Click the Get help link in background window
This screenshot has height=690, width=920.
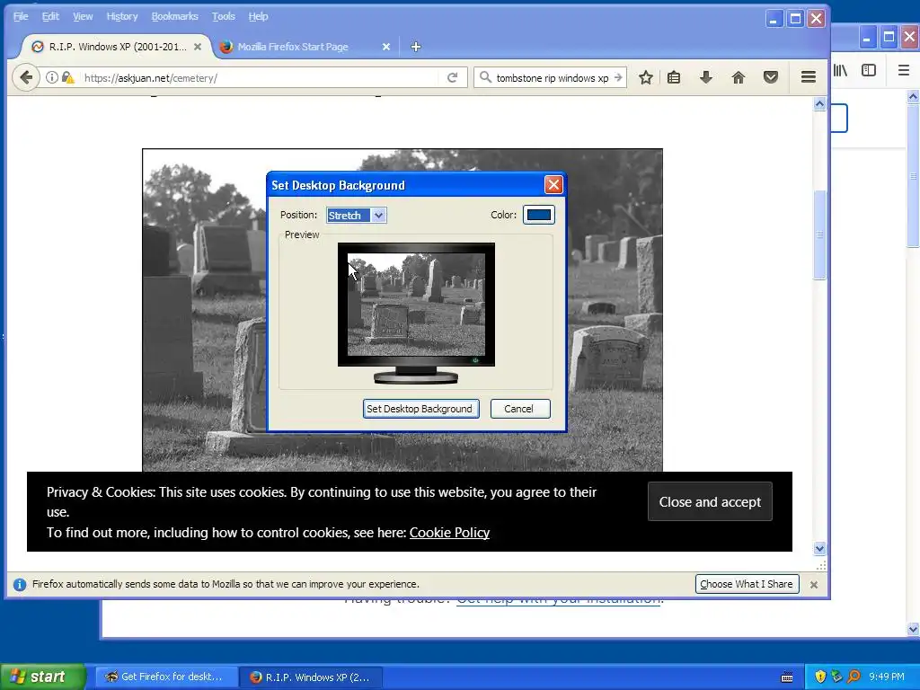[x=559, y=601]
